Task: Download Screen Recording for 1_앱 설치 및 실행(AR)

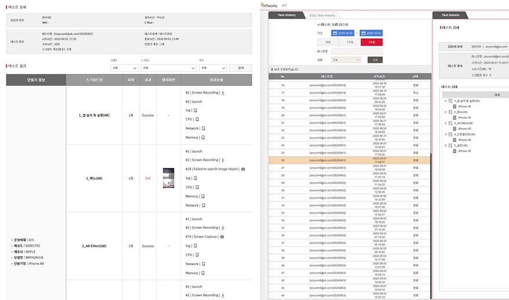Action: point(223,92)
